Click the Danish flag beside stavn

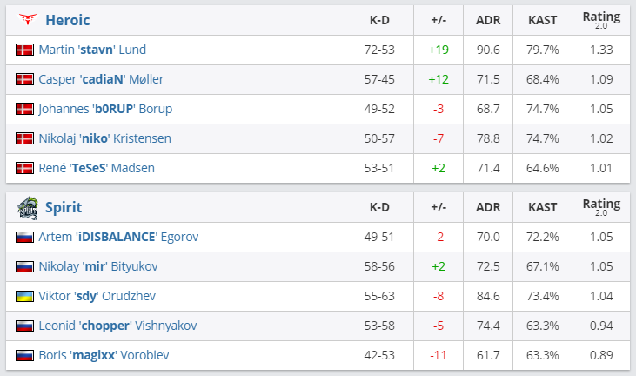pos(24,50)
